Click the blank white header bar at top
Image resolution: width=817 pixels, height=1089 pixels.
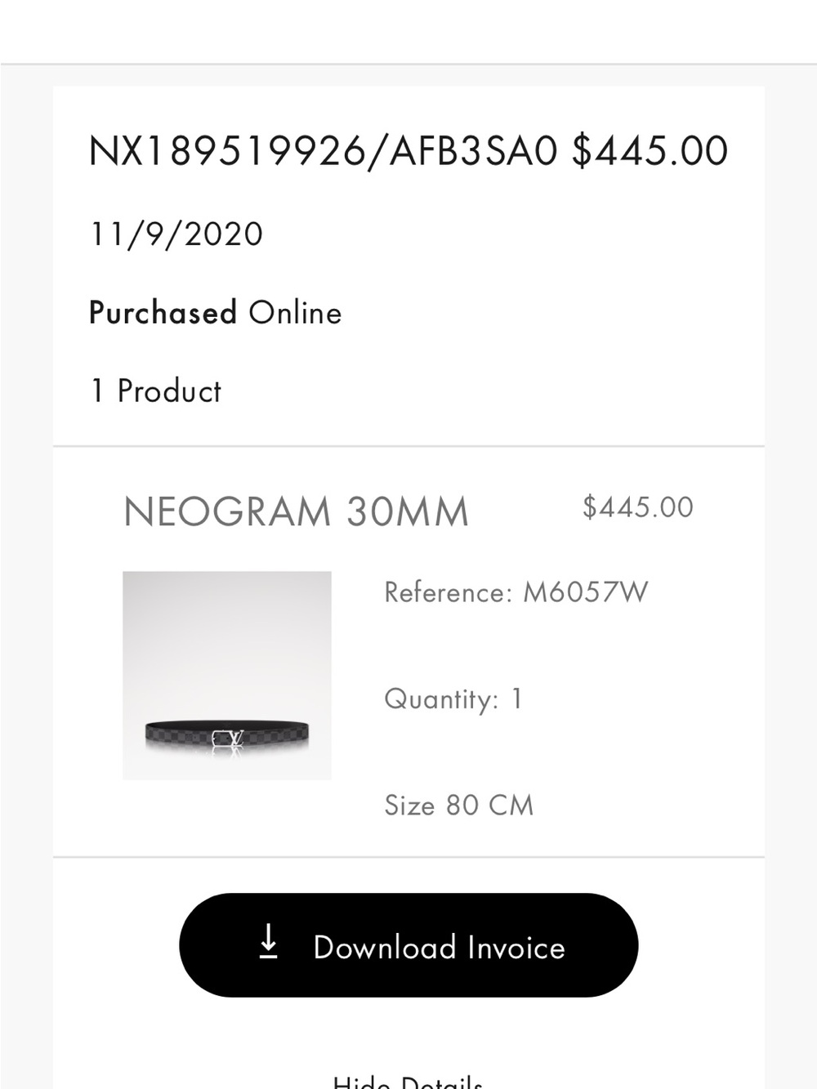click(x=408, y=31)
